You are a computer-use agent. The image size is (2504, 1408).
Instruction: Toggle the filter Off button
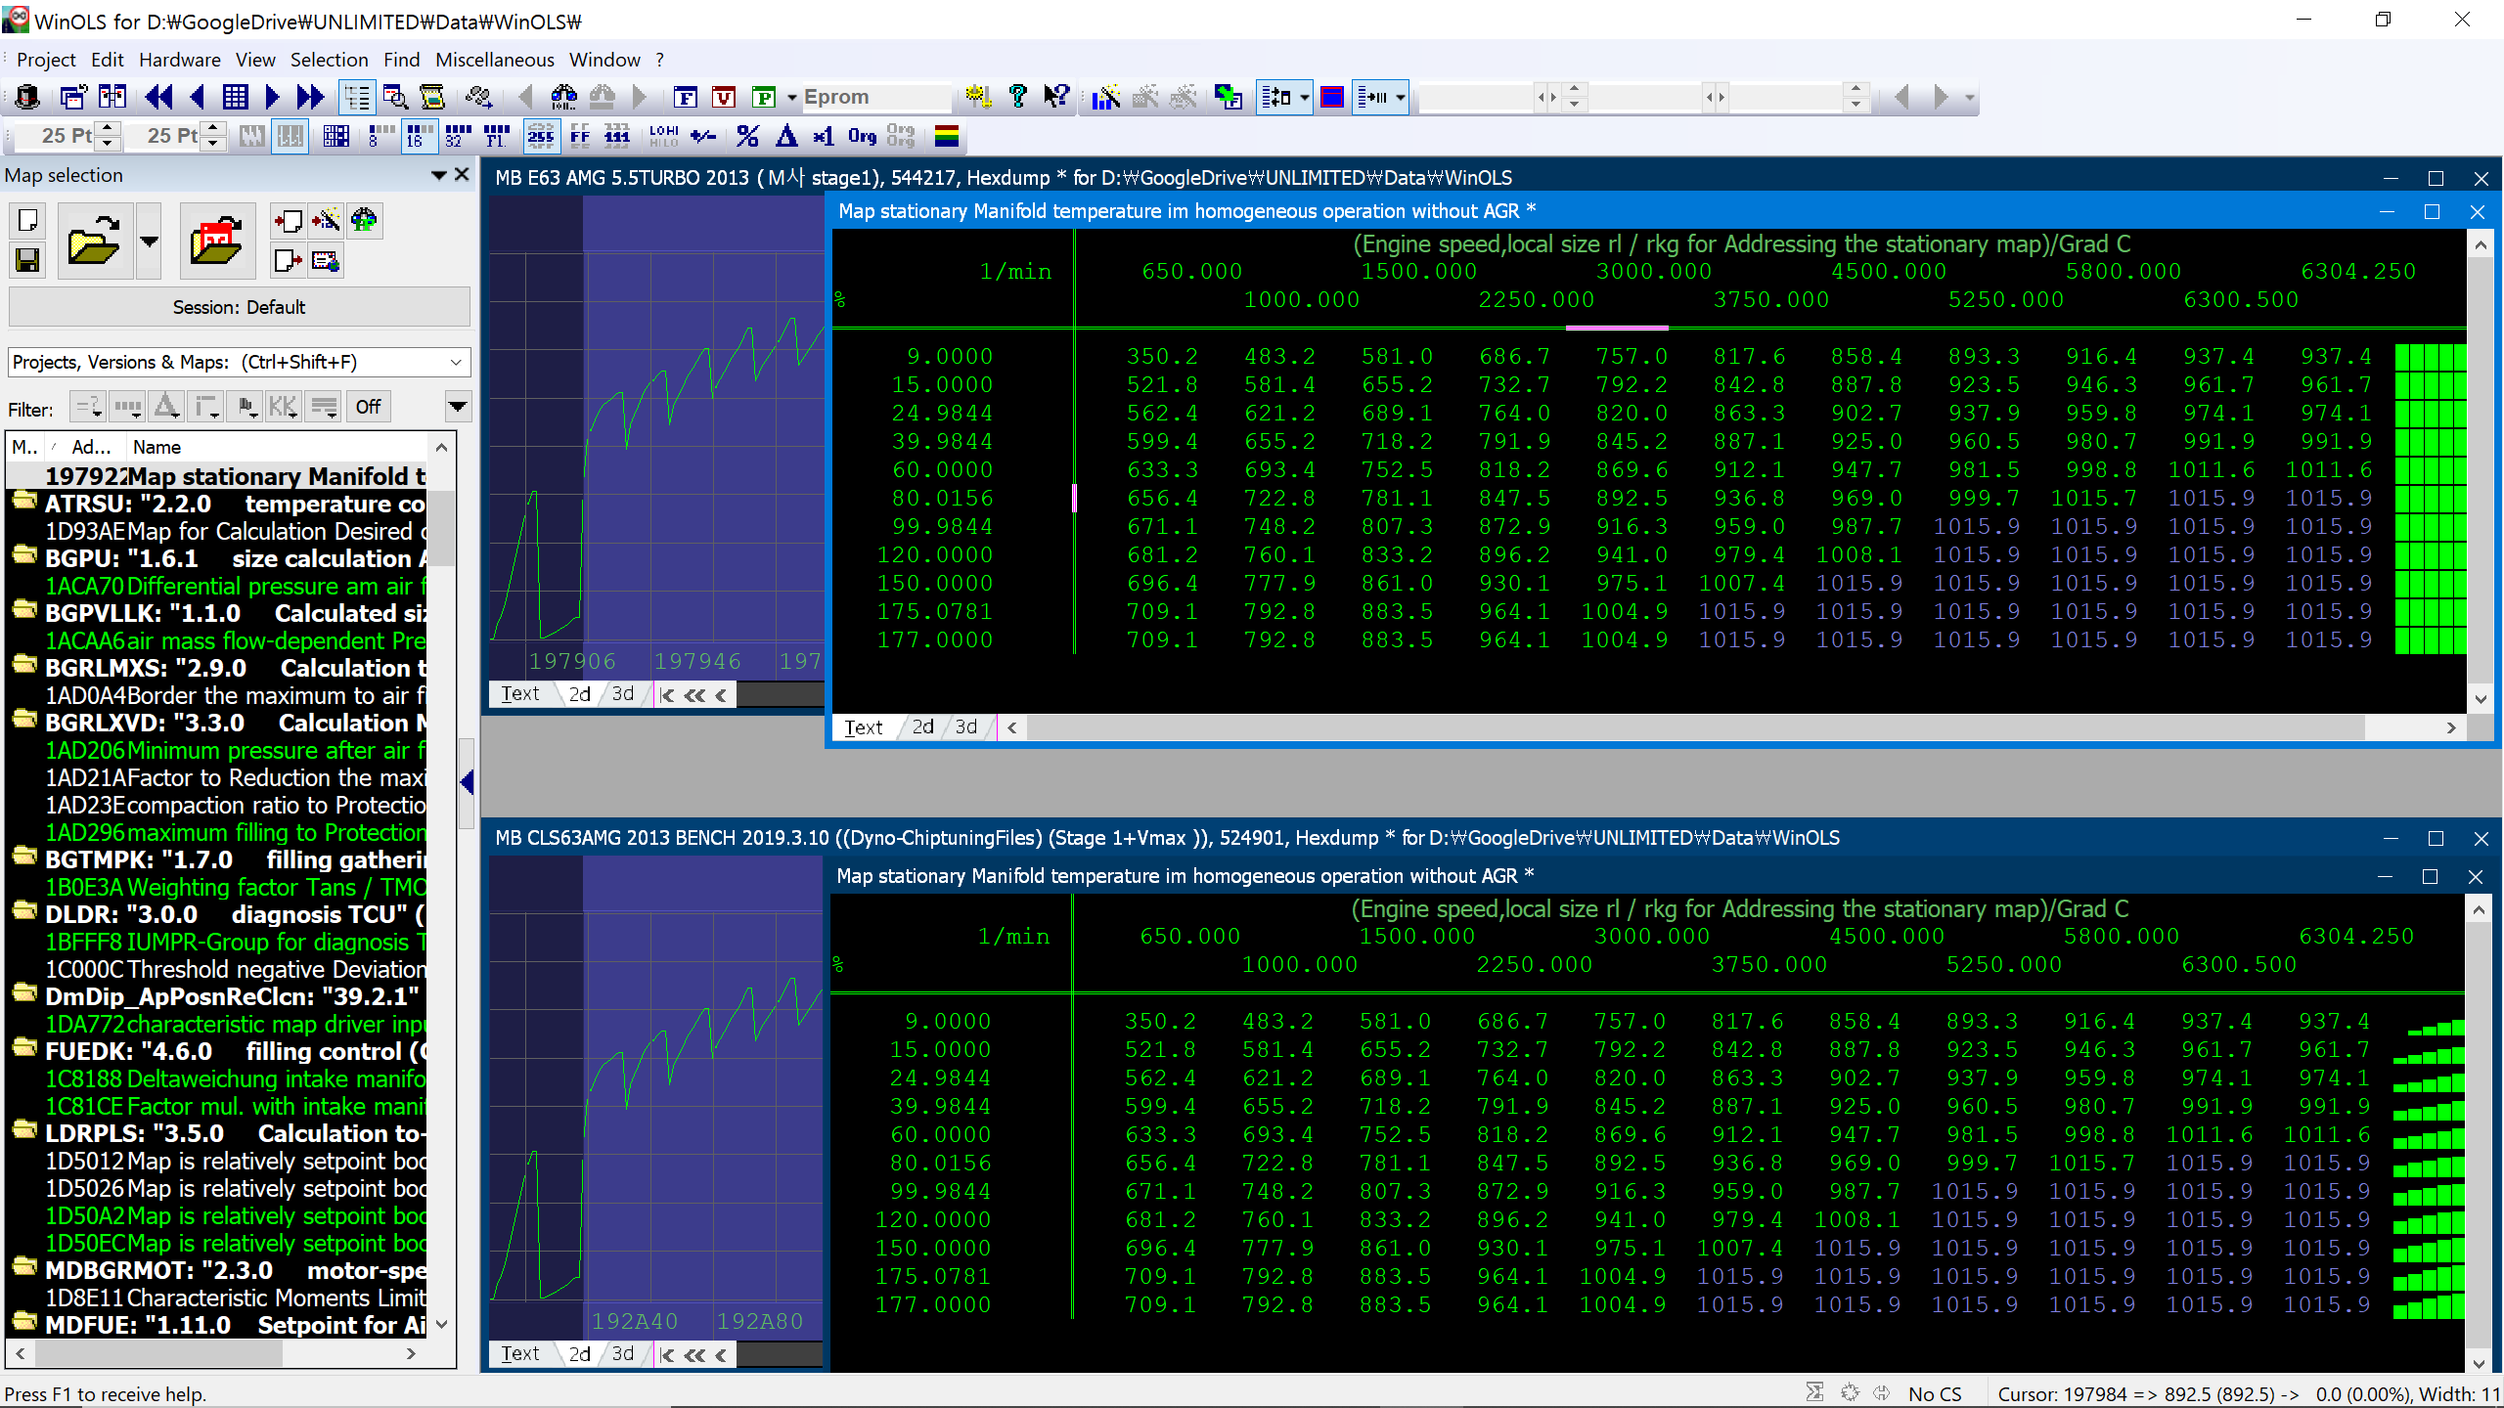(x=368, y=407)
